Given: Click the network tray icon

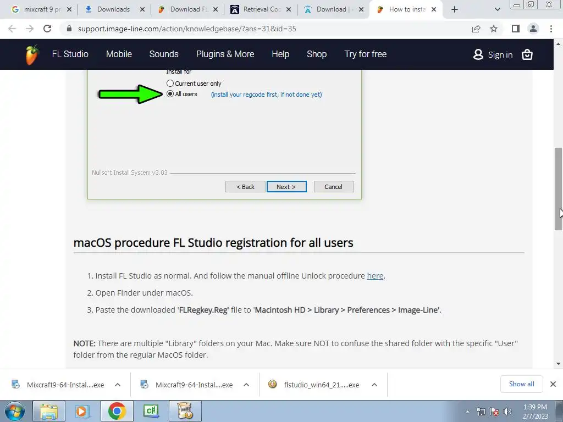Looking at the screenshot, I should pos(481,412).
